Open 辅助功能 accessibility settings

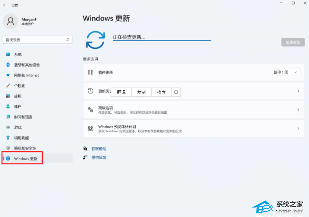[x=37, y=138]
